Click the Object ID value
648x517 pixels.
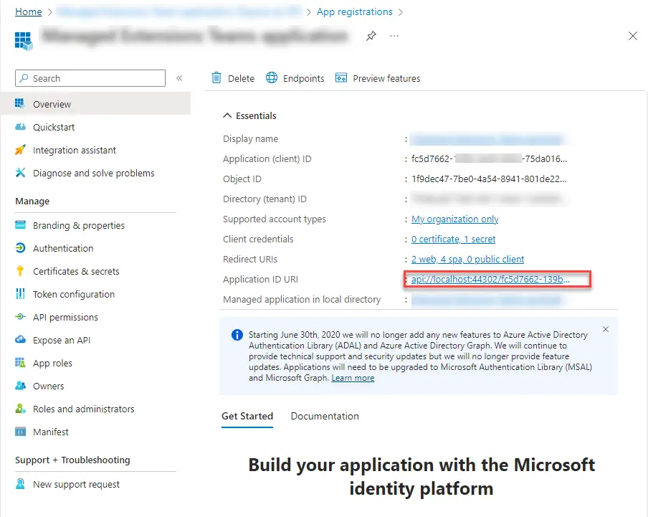tap(489, 179)
